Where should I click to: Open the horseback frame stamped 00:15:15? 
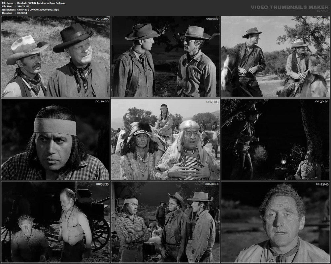pyautogui.click(x=275, y=56)
